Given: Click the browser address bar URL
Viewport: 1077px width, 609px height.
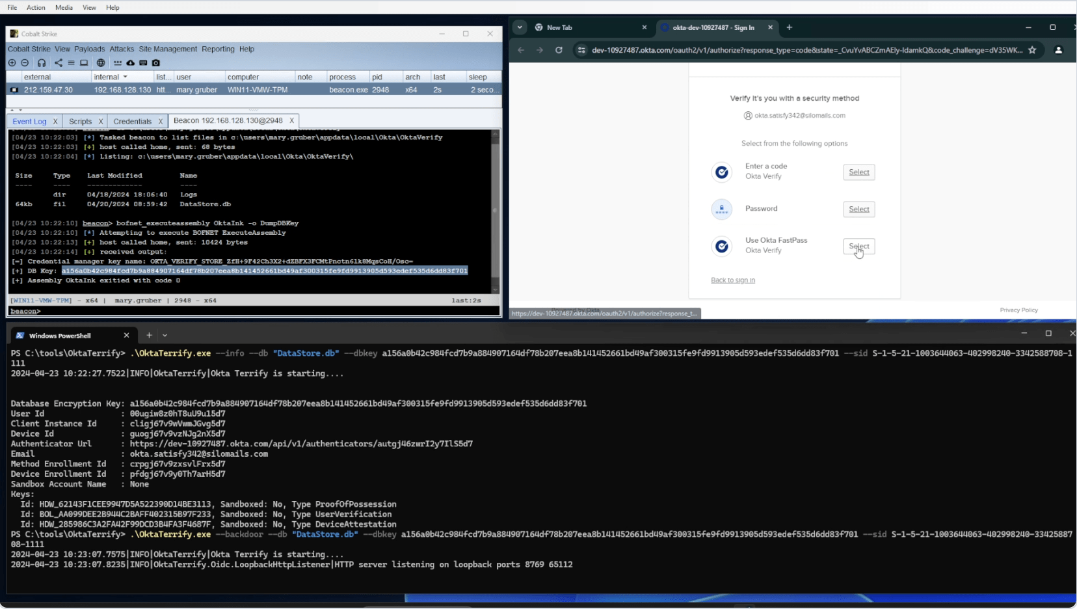Looking at the screenshot, I should pyautogui.click(x=807, y=50).
